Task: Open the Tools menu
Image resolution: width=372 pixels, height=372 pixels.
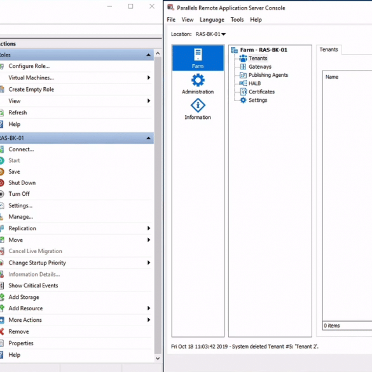Action: [x=237, y=20]
